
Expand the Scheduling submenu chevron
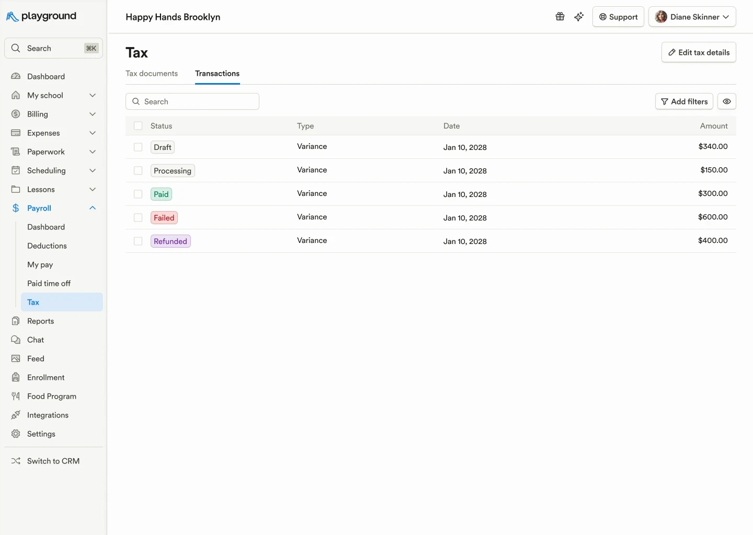click(93, 170)
